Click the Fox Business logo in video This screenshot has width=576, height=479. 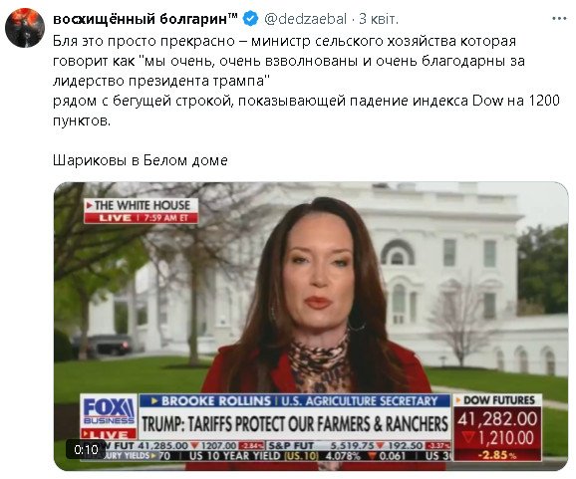point(109,410)
